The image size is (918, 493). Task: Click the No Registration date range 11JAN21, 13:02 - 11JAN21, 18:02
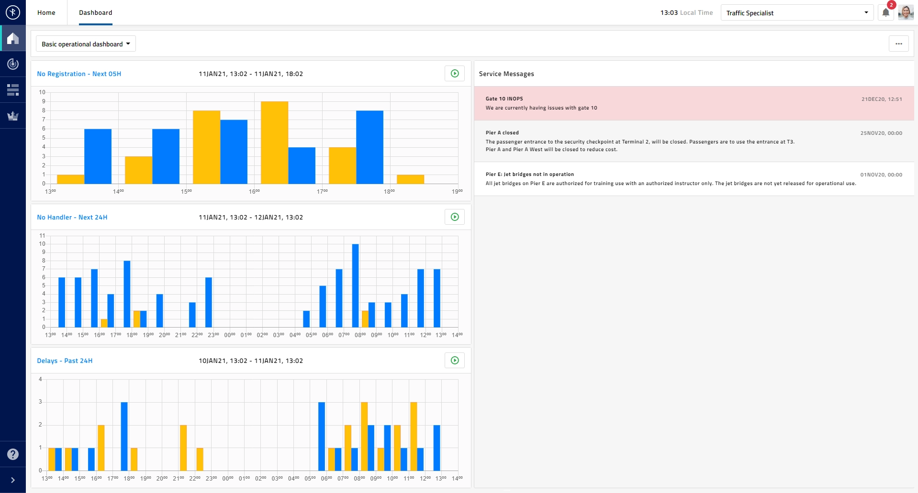coord(251,74)
